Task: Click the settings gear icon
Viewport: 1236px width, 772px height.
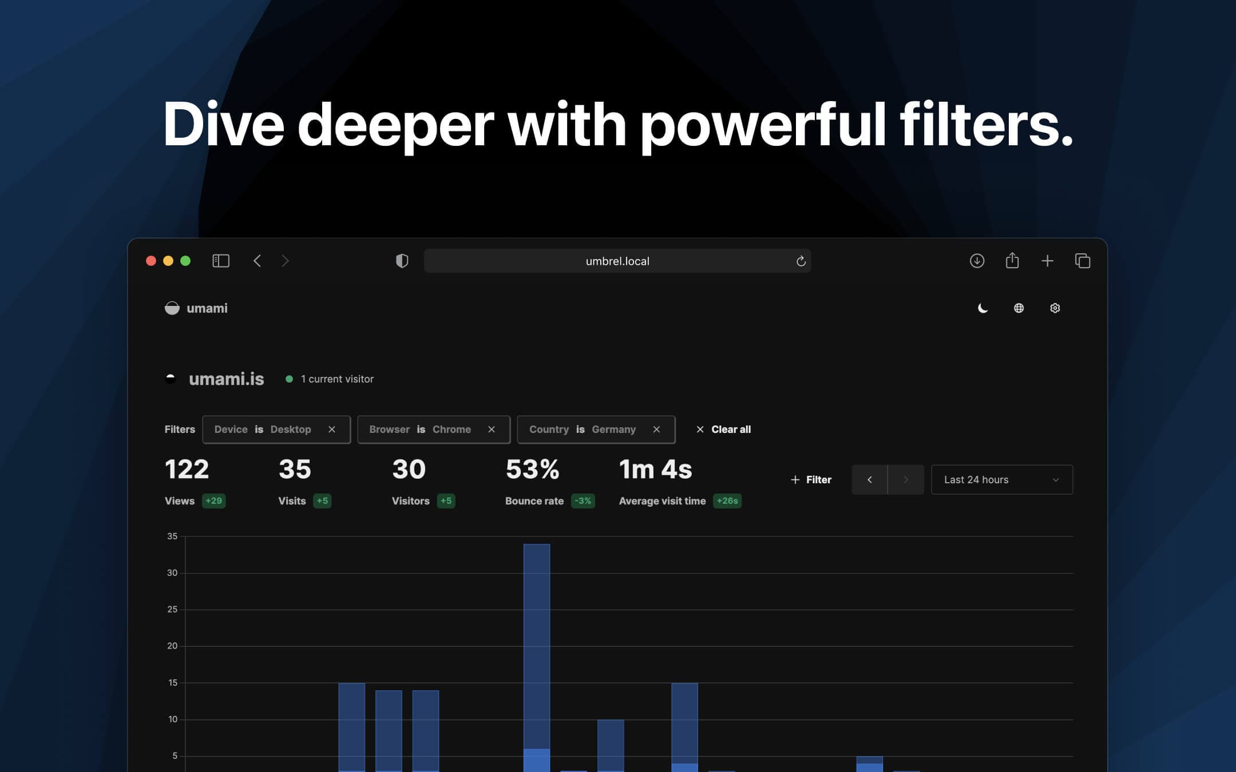Action: [1055, 308]
